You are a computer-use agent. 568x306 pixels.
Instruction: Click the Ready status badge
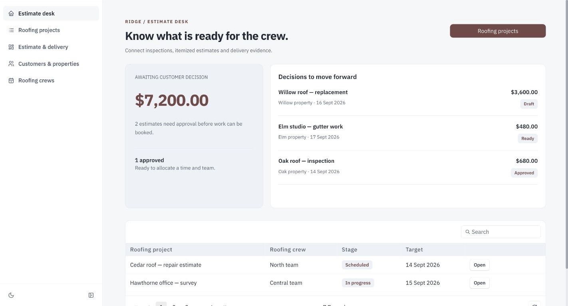coord(528,138)
